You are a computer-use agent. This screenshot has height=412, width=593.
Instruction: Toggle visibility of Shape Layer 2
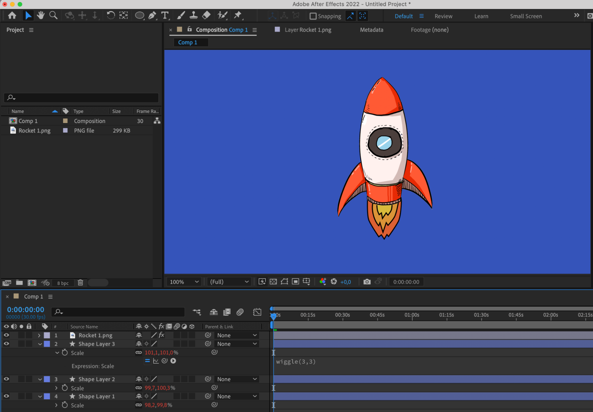(x=6, y=379)
